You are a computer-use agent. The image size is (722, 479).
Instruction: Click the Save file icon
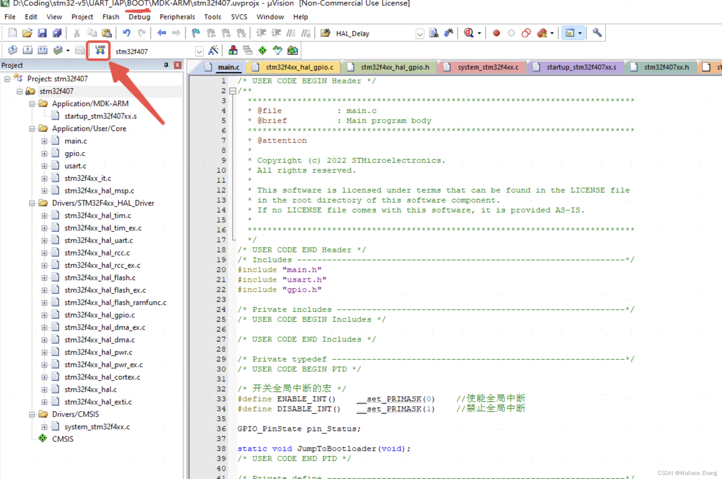coord(42,33)
